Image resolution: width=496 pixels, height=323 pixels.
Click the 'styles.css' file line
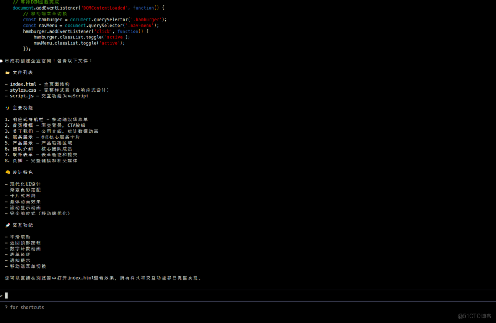tap(57, 90)
